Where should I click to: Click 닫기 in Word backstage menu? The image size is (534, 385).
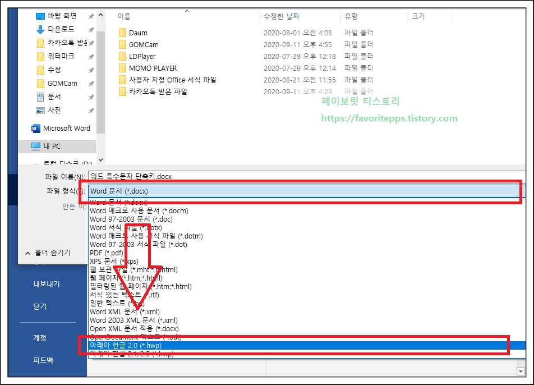[39, 306]
